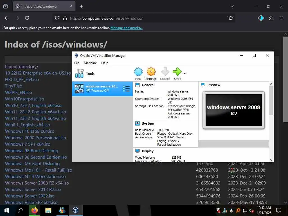The image size is (288, 216).
Task: Open the File menu in VirtualBox
Action: coord(77,63)
